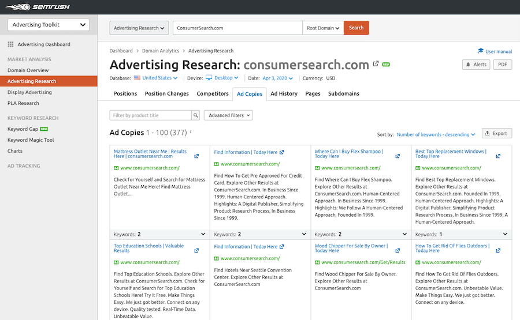
Task: Change the United States database dropdown
Action: pyautogui.click(x=160, y=78)
